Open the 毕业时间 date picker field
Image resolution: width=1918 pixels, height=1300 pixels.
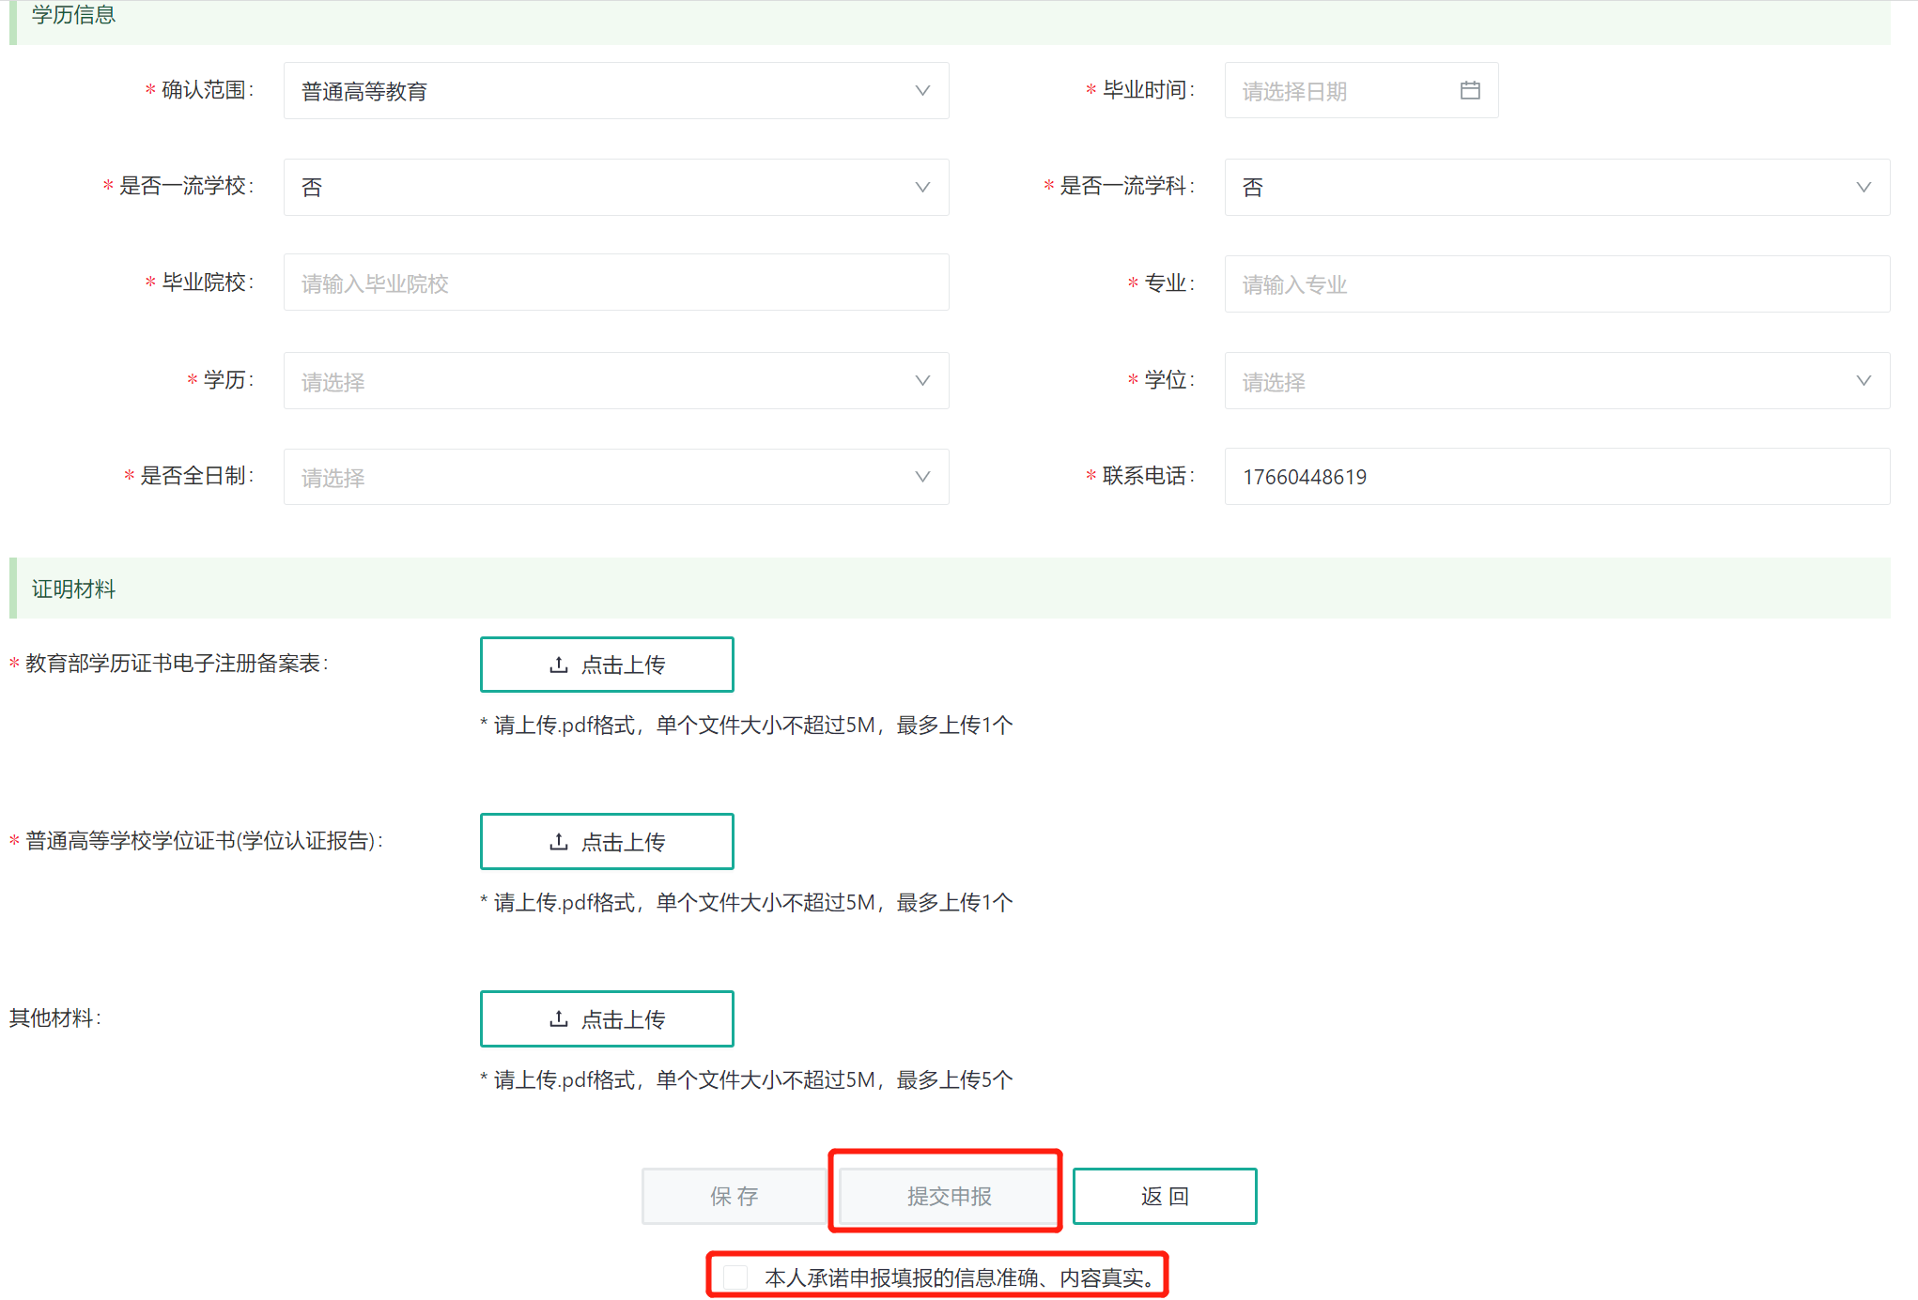1343,90
